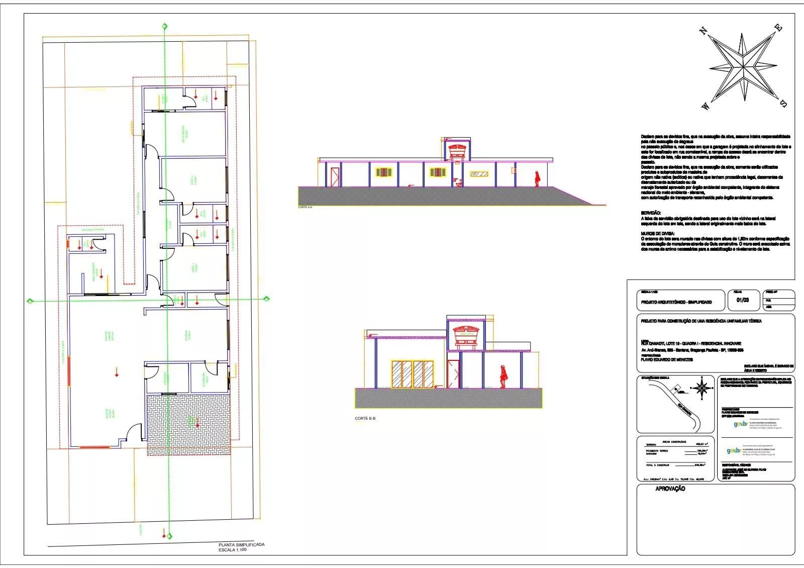Image resolution: width=804 pixels, height=568 pixels.
Task: Click the S label on the large compass rose
Action: (x=783, y=104)
